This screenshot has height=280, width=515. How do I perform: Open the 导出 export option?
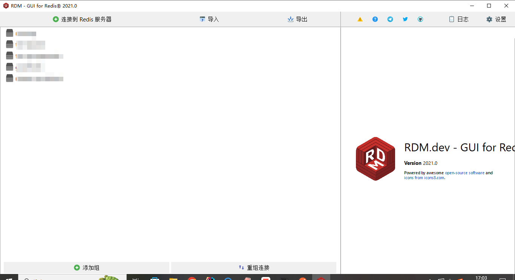[297, 19]
